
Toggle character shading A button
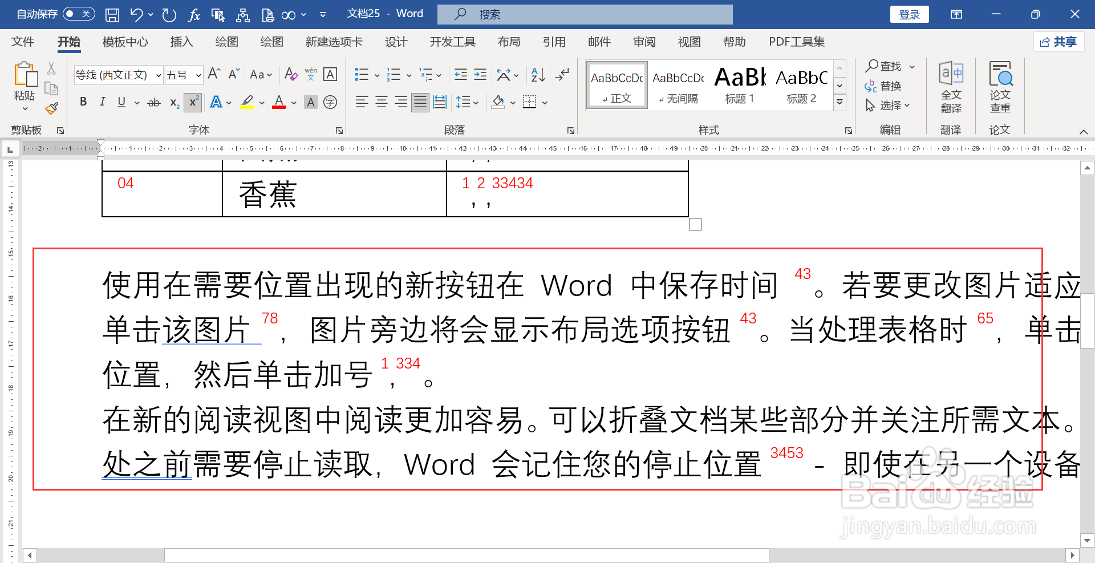pyautogui.click(x=311, y=102)
